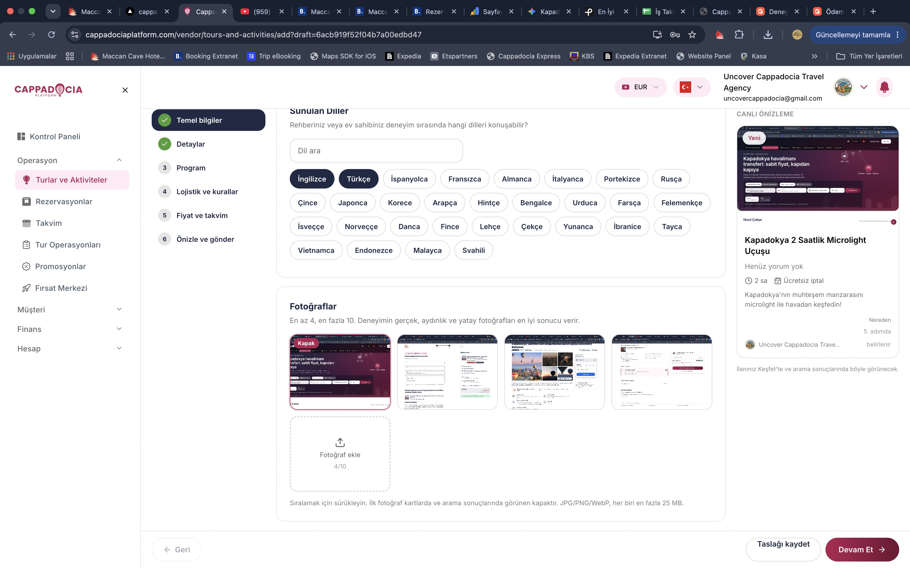Open the Turkish flag language dropdown
Image resolution: width=910 pixels, height=568 pixels.
[691, 87]
